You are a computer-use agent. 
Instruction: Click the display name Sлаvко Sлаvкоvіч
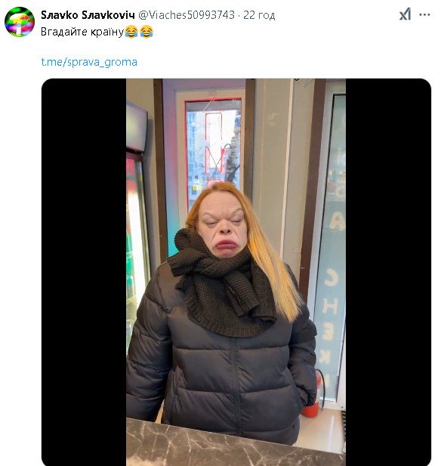[x=88, y=15]
